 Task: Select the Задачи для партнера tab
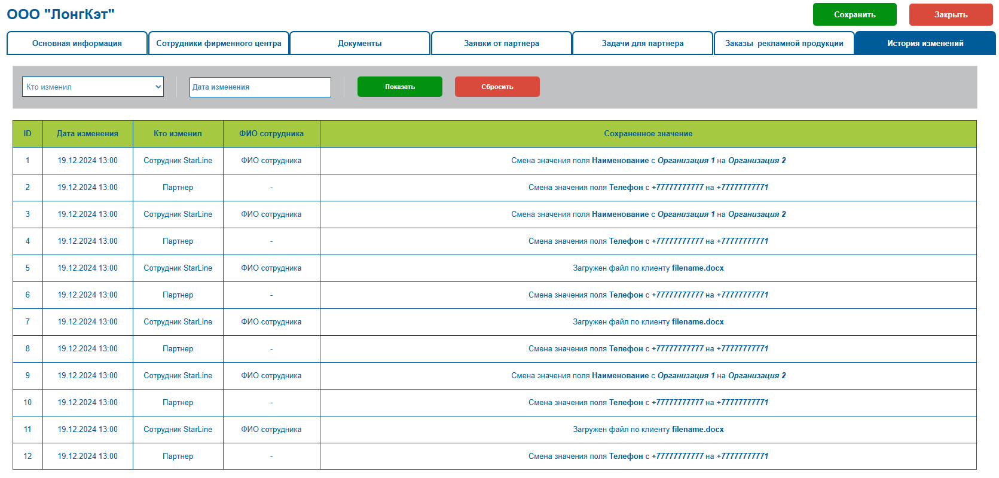point(643,43)
